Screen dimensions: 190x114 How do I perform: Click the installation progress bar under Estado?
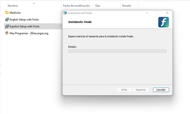(117, 51)
